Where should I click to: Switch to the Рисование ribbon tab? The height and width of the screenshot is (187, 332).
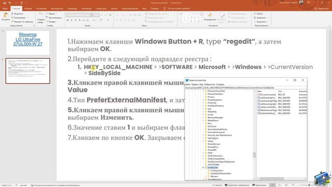tap(41, 8)
